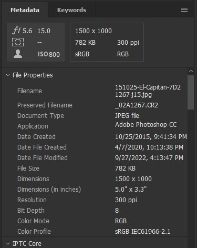Image resolution: width=197 pixels, height=248 pixels.
Task: Click the 15.0 shutter speed value
Action: 44,31
